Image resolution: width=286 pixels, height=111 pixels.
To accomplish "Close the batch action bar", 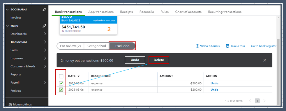I will [x=265, y=60].
